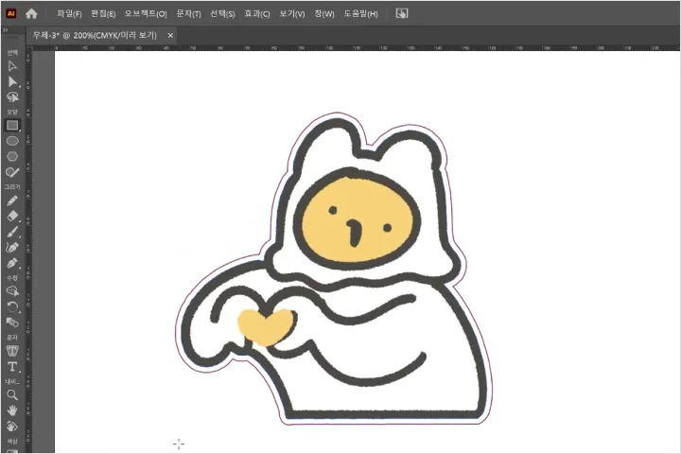Select the Pencil drawing tool
This screenshot has height=454, width=681.
(x=12, y=201)
